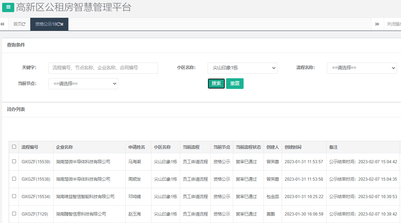Select the 资格公示18 tab
Screen dimensions: 401x223
45,24
